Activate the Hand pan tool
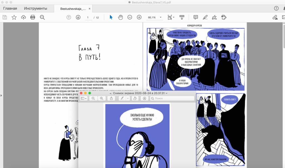Screen dimensions: 285x168 120,17
